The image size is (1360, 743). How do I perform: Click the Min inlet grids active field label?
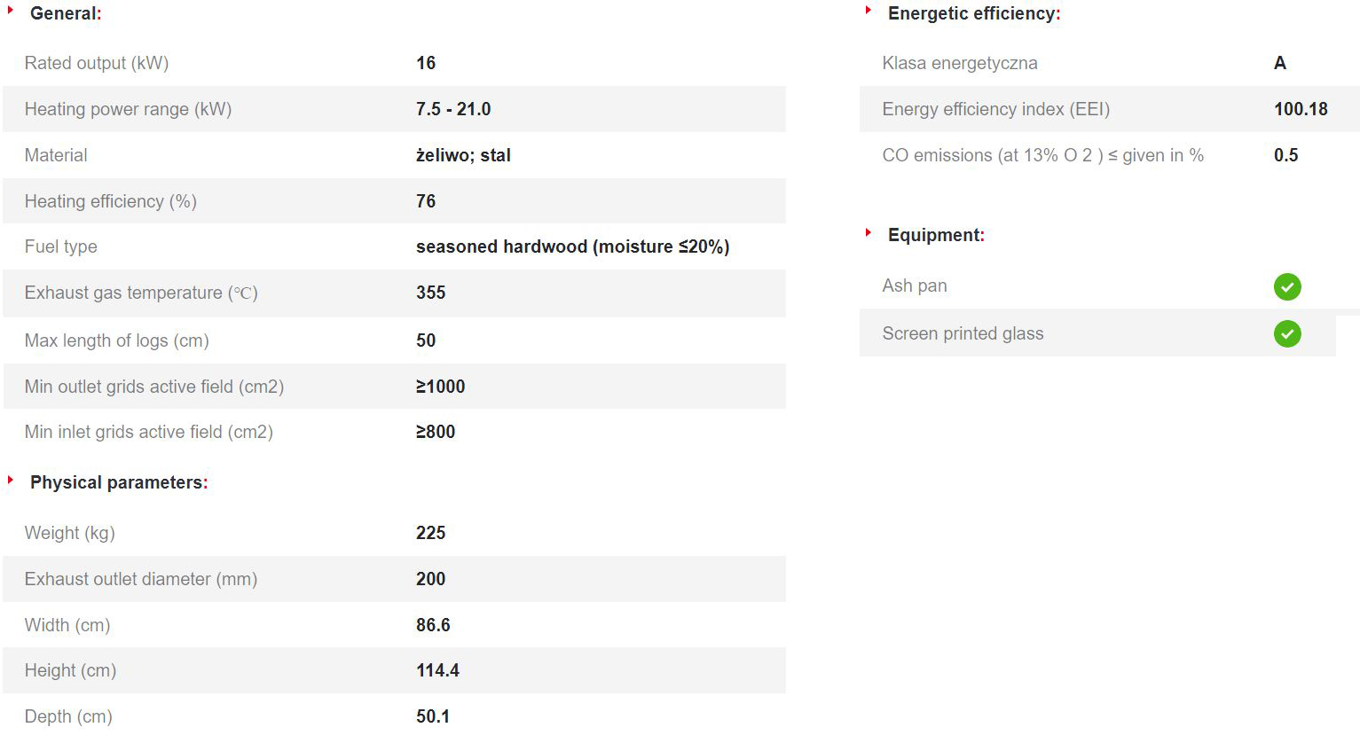[149, 432]
